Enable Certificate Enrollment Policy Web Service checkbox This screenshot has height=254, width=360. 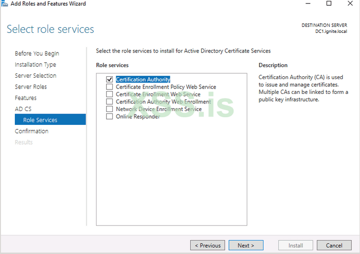109,87
